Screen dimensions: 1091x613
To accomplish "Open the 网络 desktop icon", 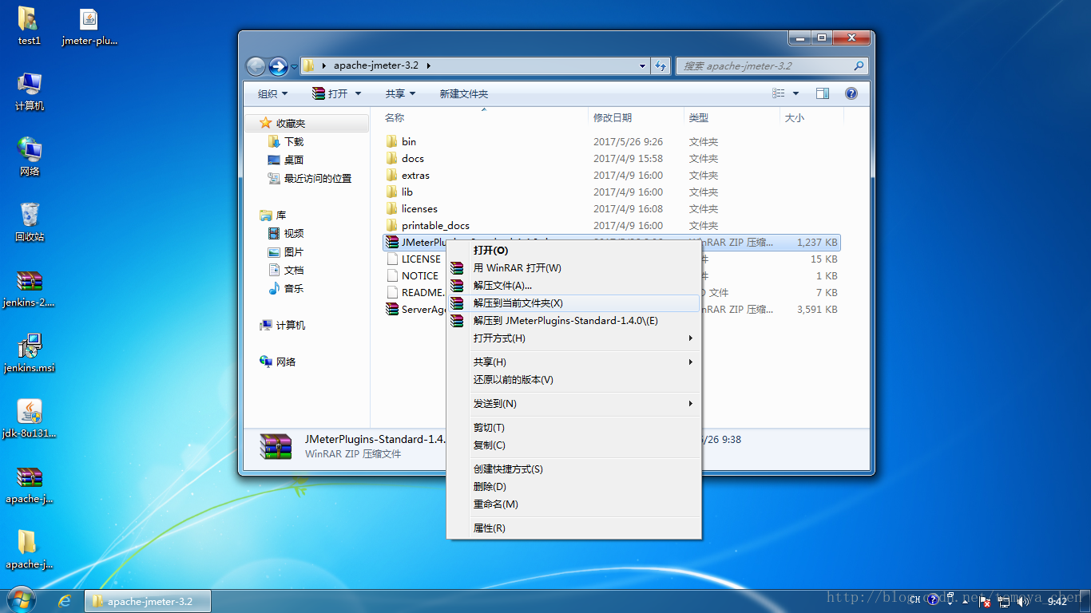I will pos(30,157).
